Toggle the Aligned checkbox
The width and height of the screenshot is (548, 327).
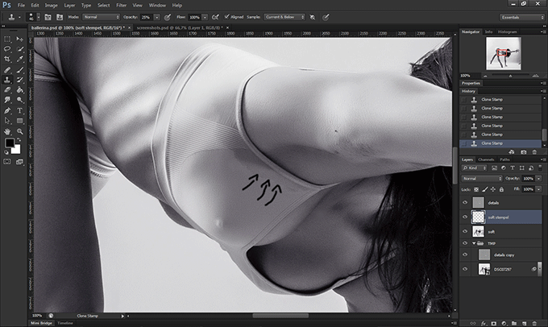226,17
